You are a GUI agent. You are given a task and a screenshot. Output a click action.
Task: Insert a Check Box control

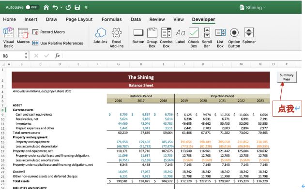click(x=194, y=37)
